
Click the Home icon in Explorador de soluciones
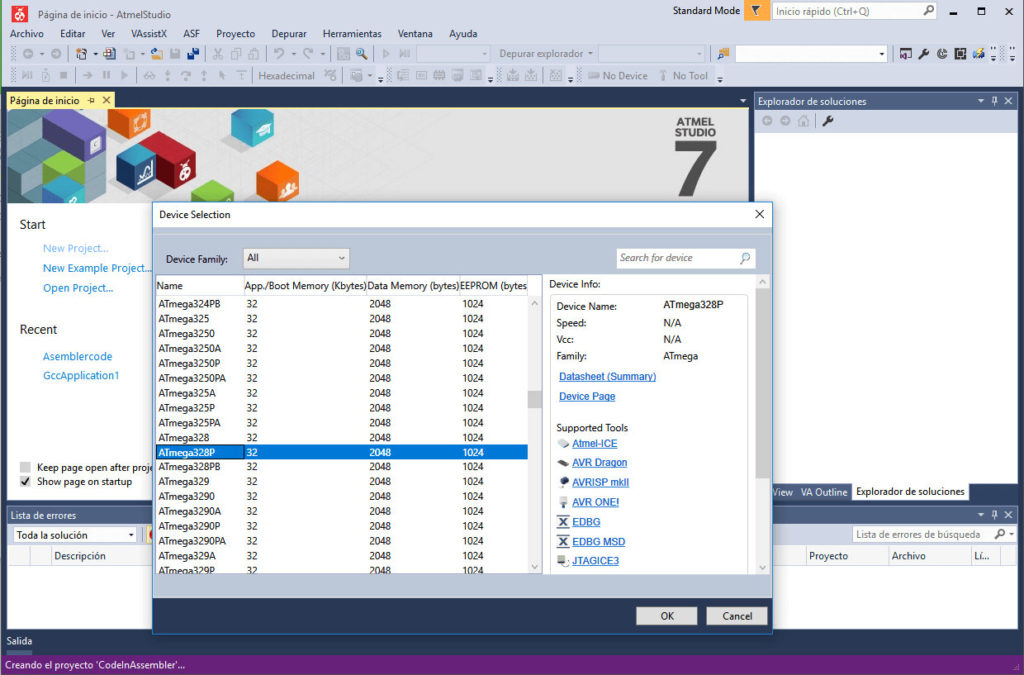click(804, 121)
